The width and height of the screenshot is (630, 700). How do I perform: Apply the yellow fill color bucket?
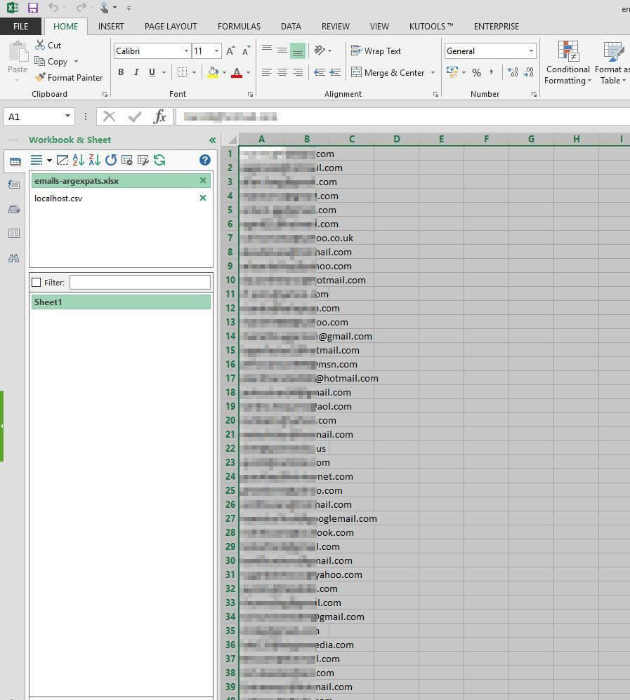coord(214,72)
